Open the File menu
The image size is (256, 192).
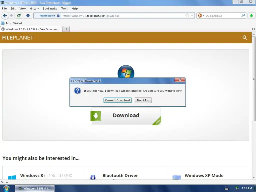tap(4, 8)
